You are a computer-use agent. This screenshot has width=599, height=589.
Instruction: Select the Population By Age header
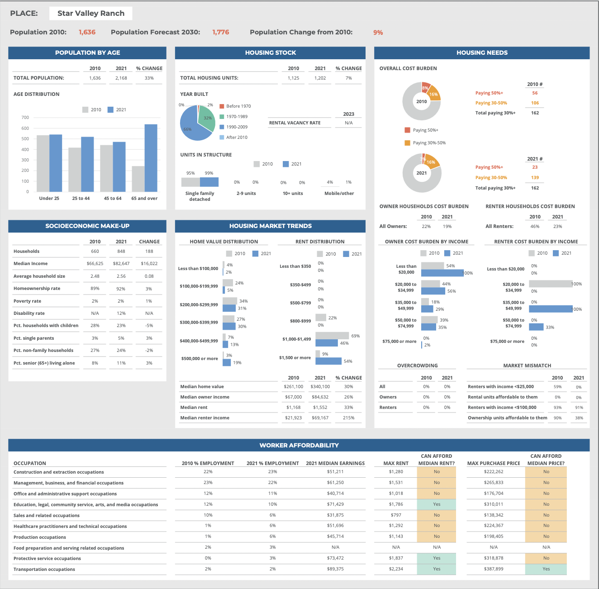(x=87, y=53)
